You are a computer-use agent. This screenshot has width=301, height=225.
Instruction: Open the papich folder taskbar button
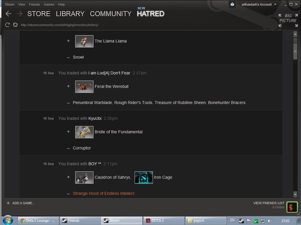click(x=205, y=221)
